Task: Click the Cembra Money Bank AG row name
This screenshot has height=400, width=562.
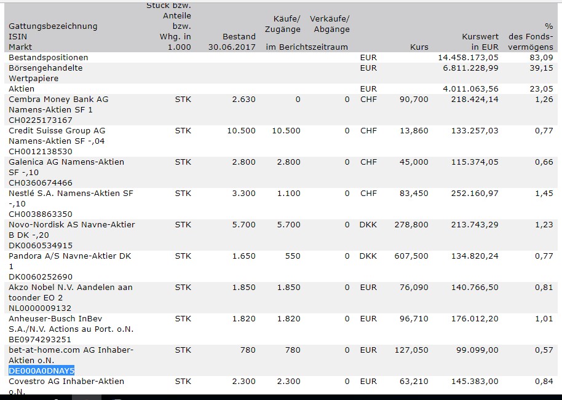Action: [x=58, y=100]
